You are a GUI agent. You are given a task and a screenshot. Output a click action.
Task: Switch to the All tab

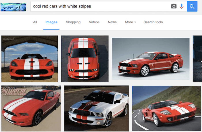tap(35, 22)
